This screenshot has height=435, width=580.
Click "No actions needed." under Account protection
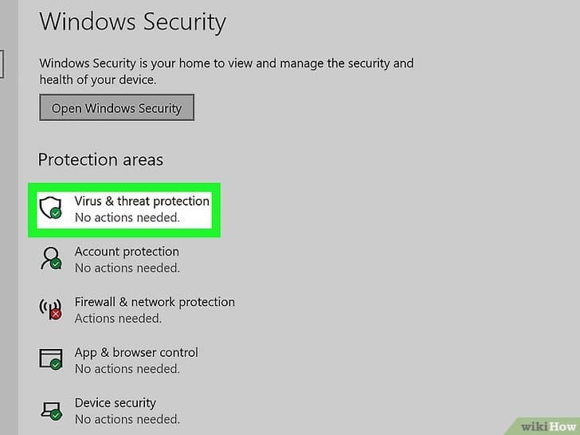[x=127, y=268]
